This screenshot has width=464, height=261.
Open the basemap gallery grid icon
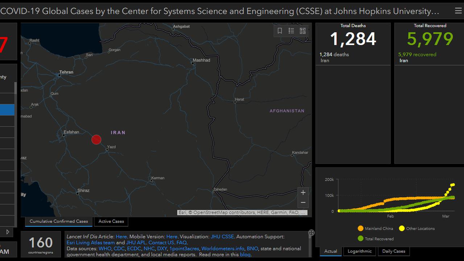tap(303, 31)
